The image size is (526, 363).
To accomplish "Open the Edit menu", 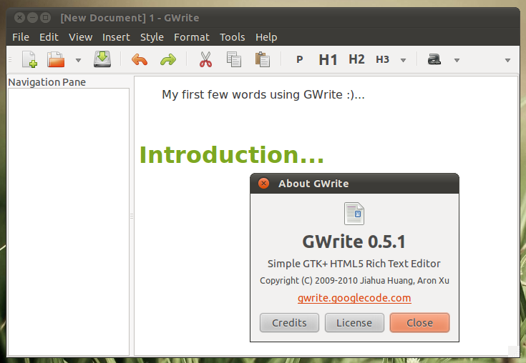I will coord(49,37).
